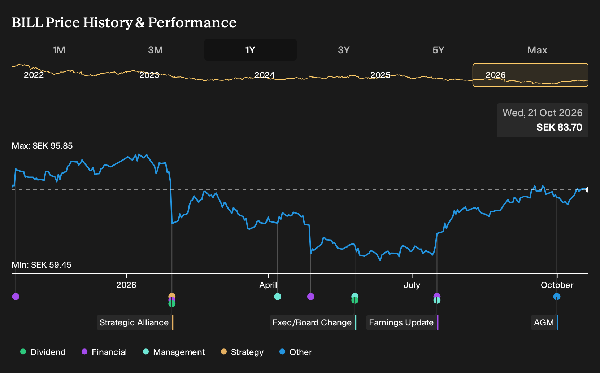600x373 pixels.
Task: Toggle the Financial legend filter
Action: (104, 352)
